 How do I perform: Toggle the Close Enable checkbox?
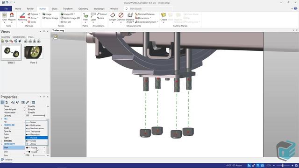pyautogui.click(x=27, y=106)
